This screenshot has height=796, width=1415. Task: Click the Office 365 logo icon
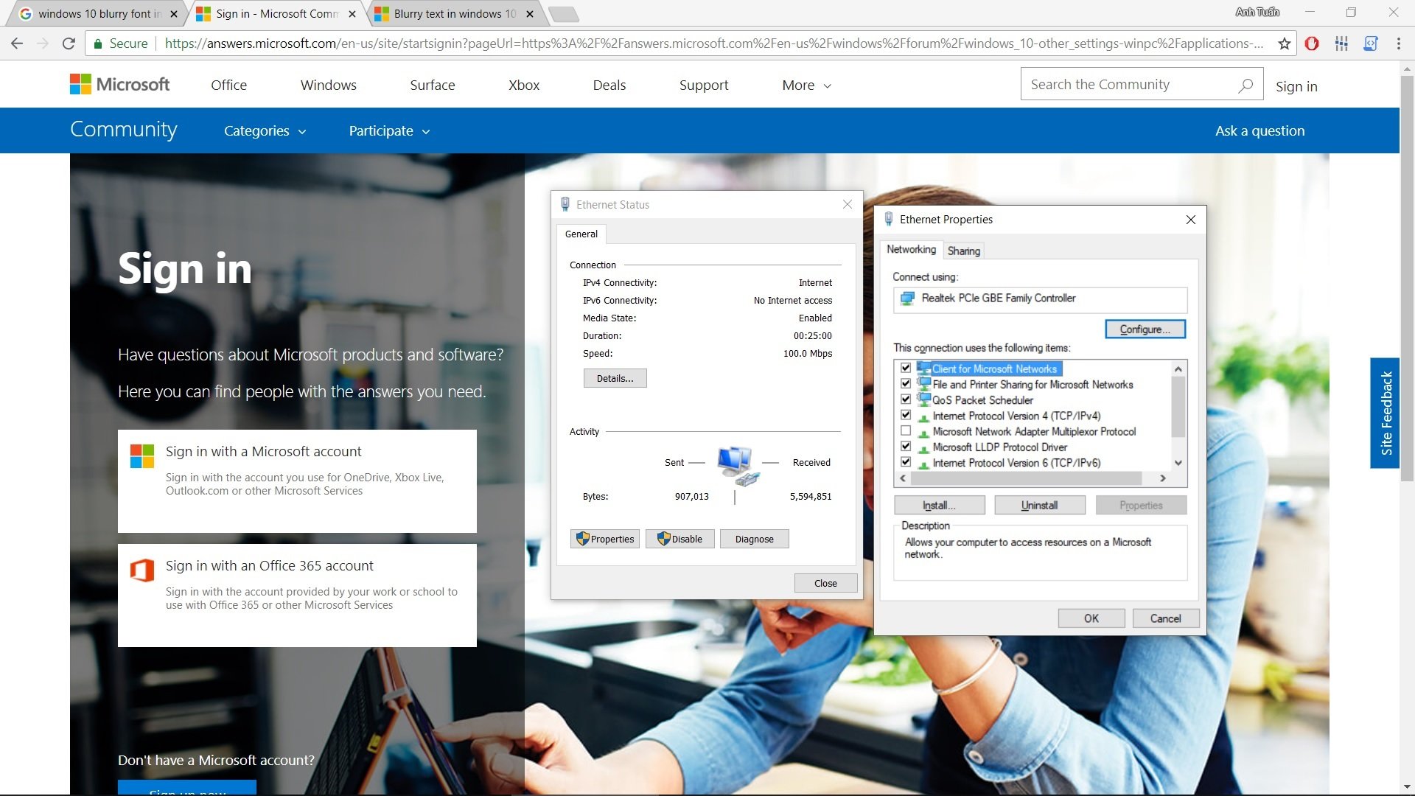click(x=142, y=570)
